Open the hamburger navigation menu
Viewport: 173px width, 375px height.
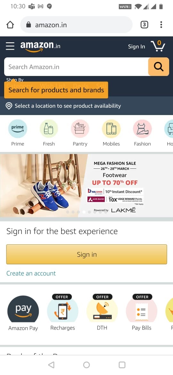[10, 46]
